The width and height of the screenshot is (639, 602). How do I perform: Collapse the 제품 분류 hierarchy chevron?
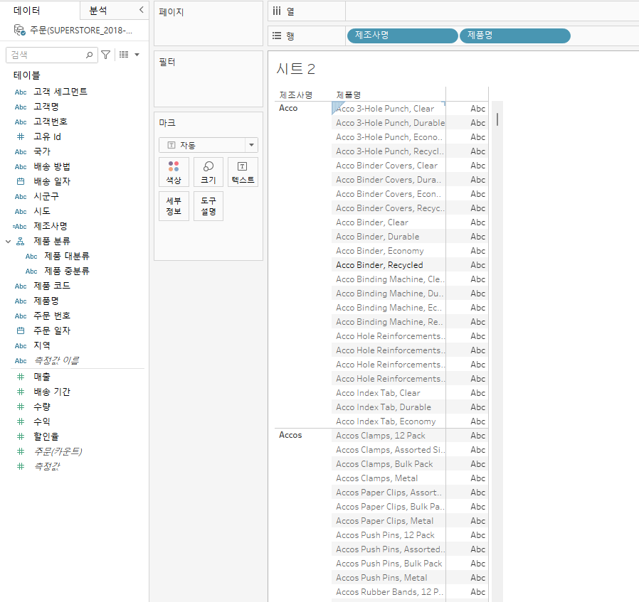[8, 242]
